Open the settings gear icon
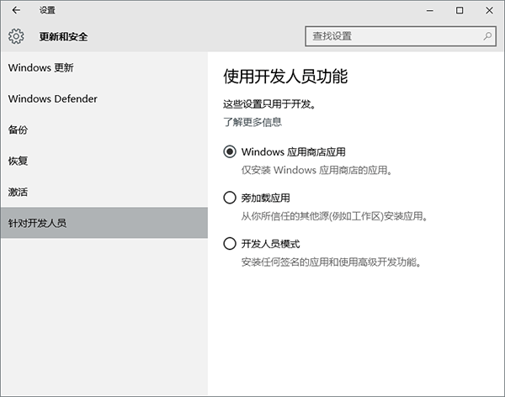The width and height of the screenshot is (505, 397). point(16,36)
